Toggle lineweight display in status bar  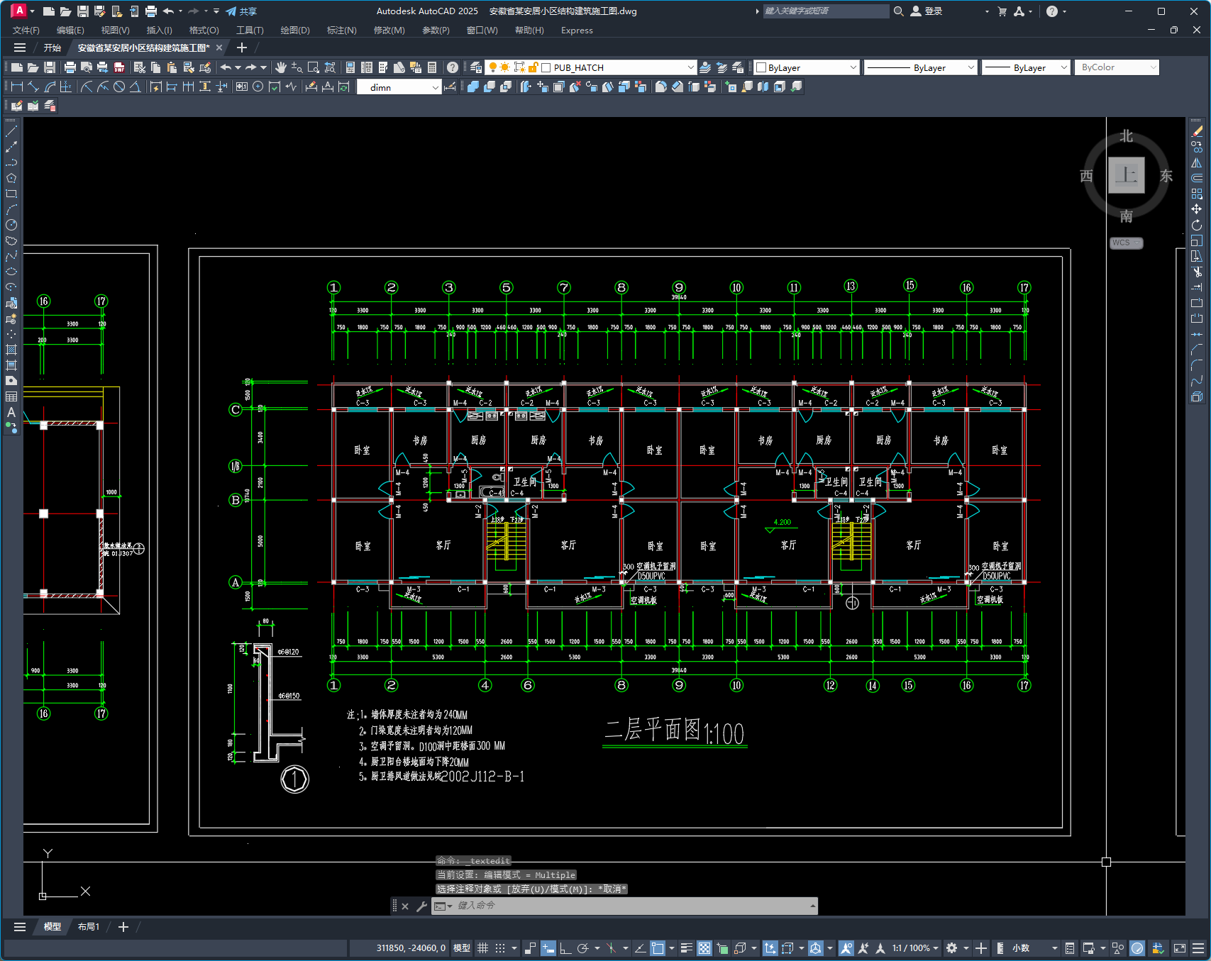[686, 948]
